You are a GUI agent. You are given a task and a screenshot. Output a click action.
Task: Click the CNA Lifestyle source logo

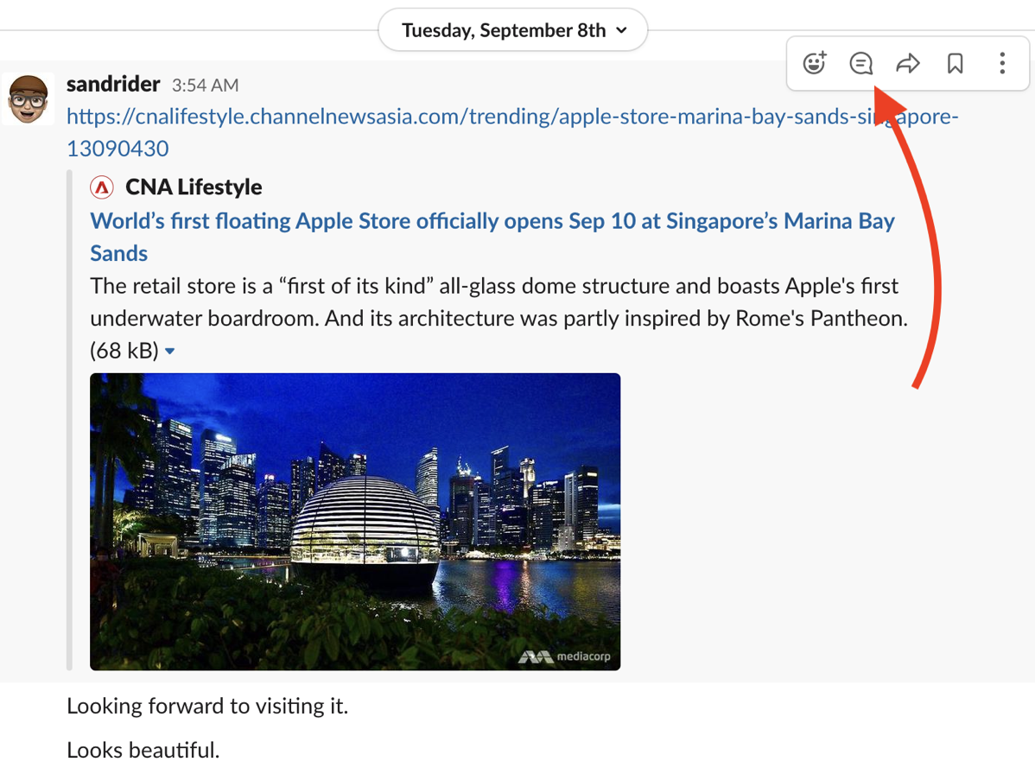coord(102,187)
